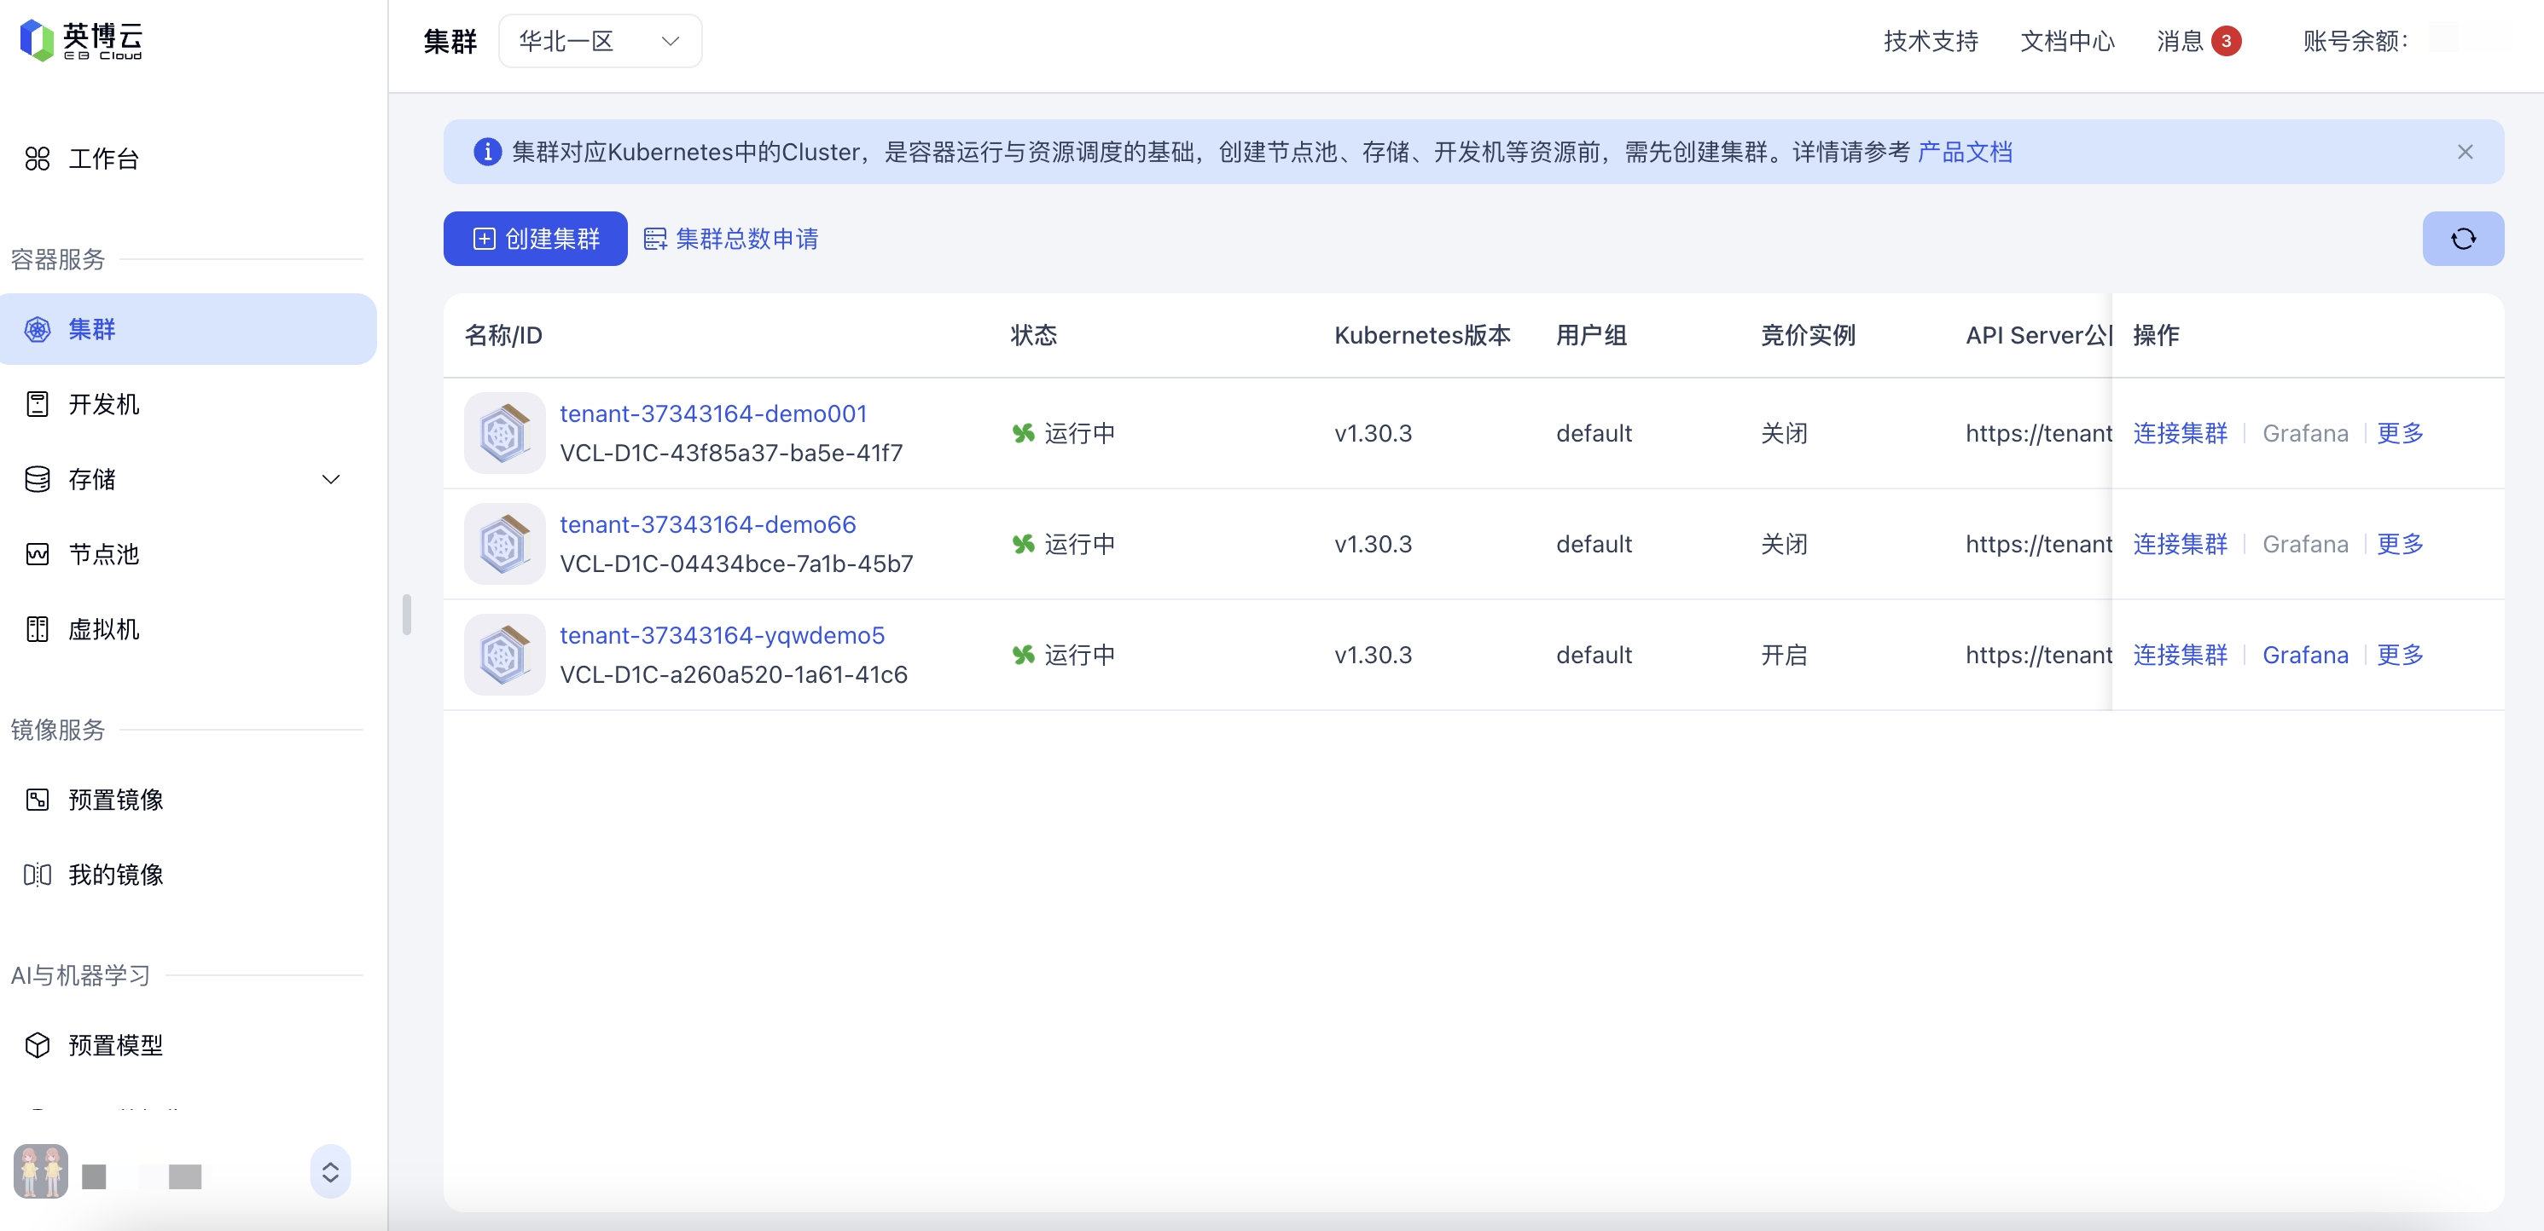Image resolution: width=2544 pixels, height=1231 pixels.
Task: Expand the account switcher chevrons
Action: [330, 1172]
